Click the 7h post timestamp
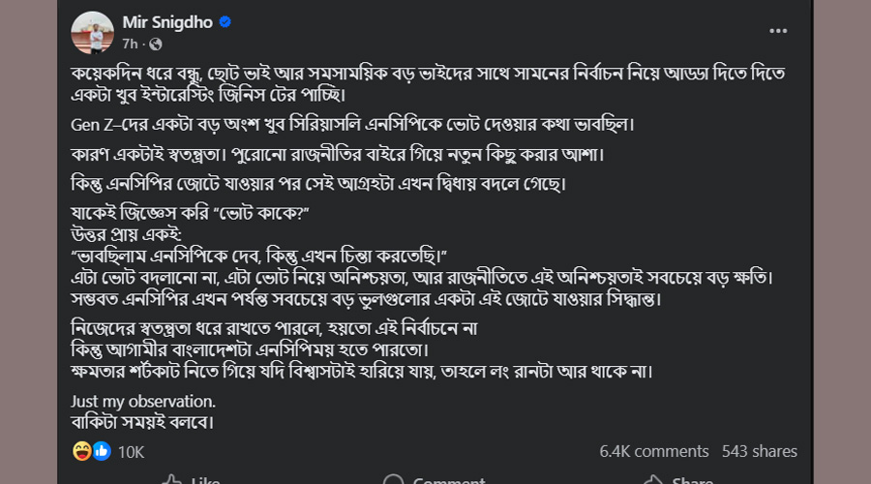Viewport: 871px width, 484px height. tap(131, 45)
